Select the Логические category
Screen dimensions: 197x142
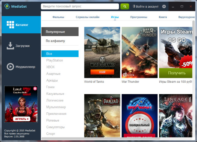click(55, 100)
